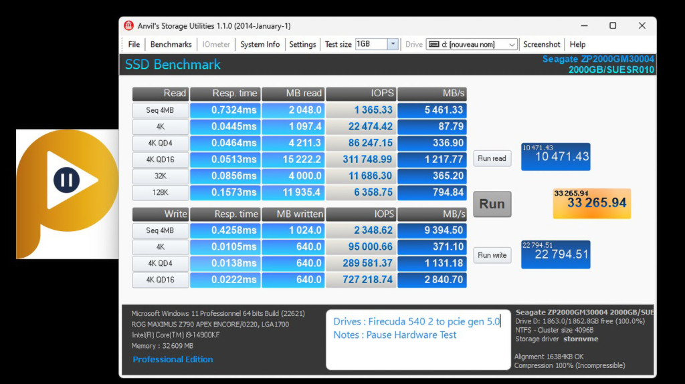Click the Storage driver stornvme text
This screenshot has width=685, height=384.
click(557, 339)
